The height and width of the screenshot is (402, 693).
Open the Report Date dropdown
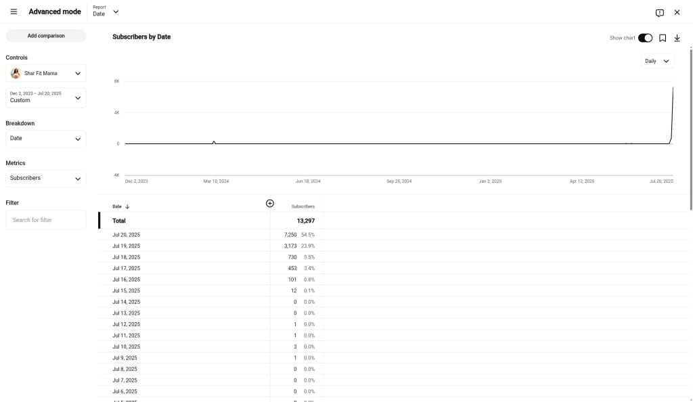point(106,12)
